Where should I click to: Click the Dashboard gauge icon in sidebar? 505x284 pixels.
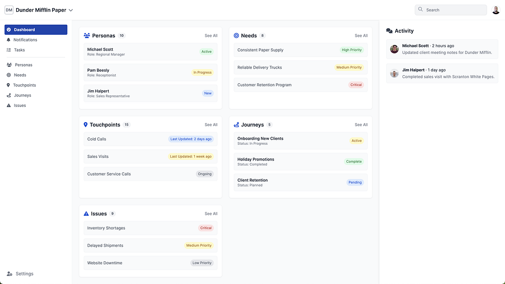click(x=9, y=30)
